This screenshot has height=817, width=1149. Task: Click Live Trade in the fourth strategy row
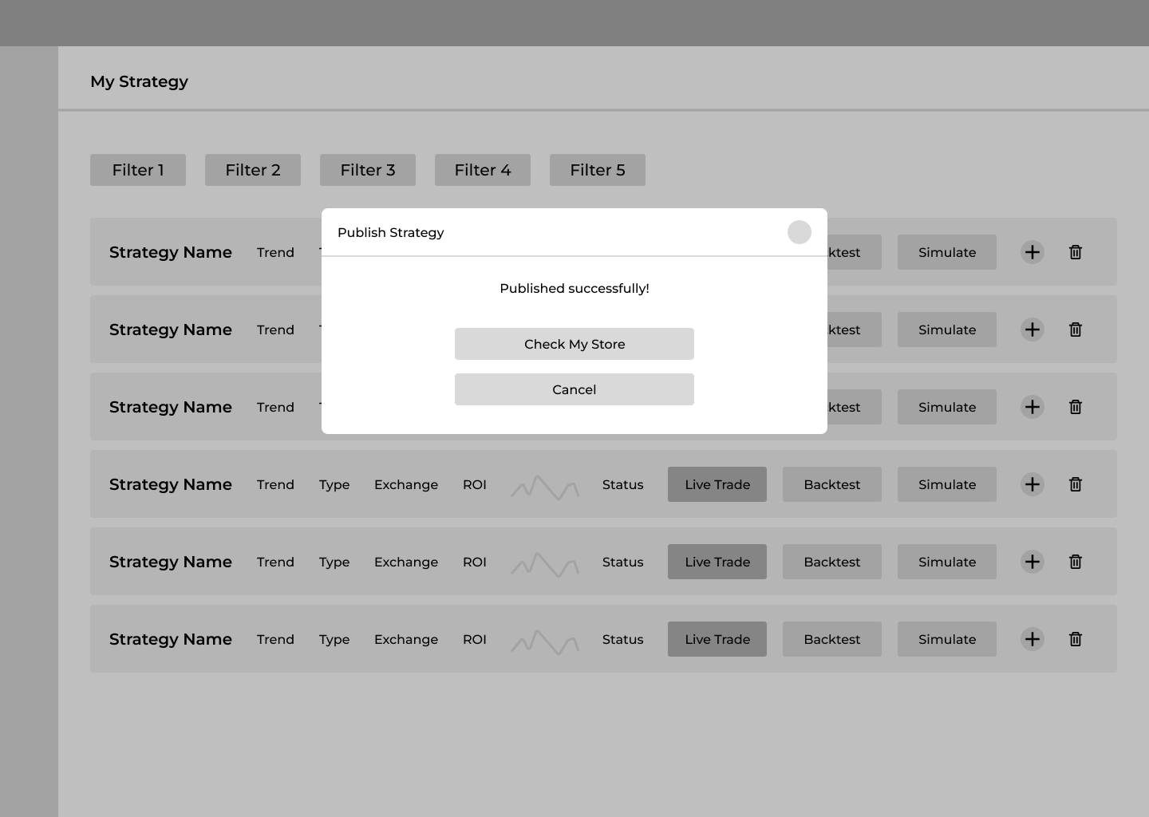717,484
